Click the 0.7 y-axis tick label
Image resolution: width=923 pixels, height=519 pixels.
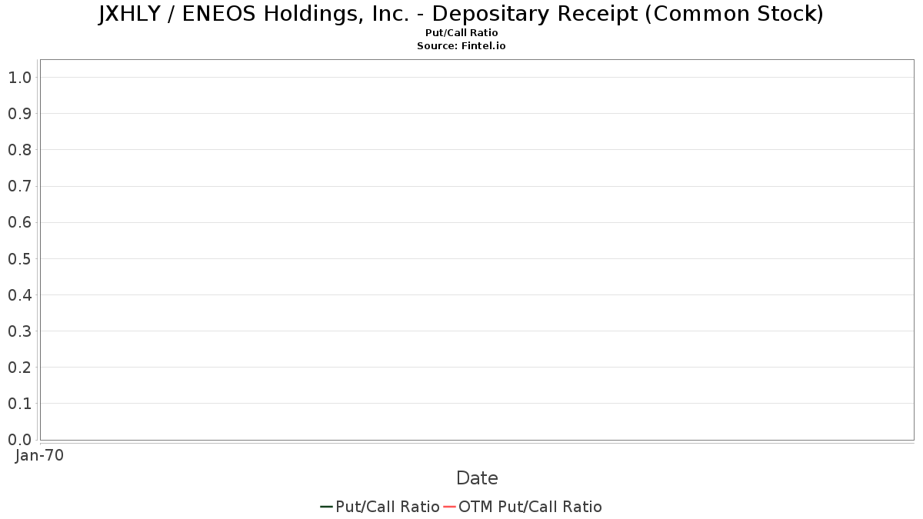click(x=19, y=186)
